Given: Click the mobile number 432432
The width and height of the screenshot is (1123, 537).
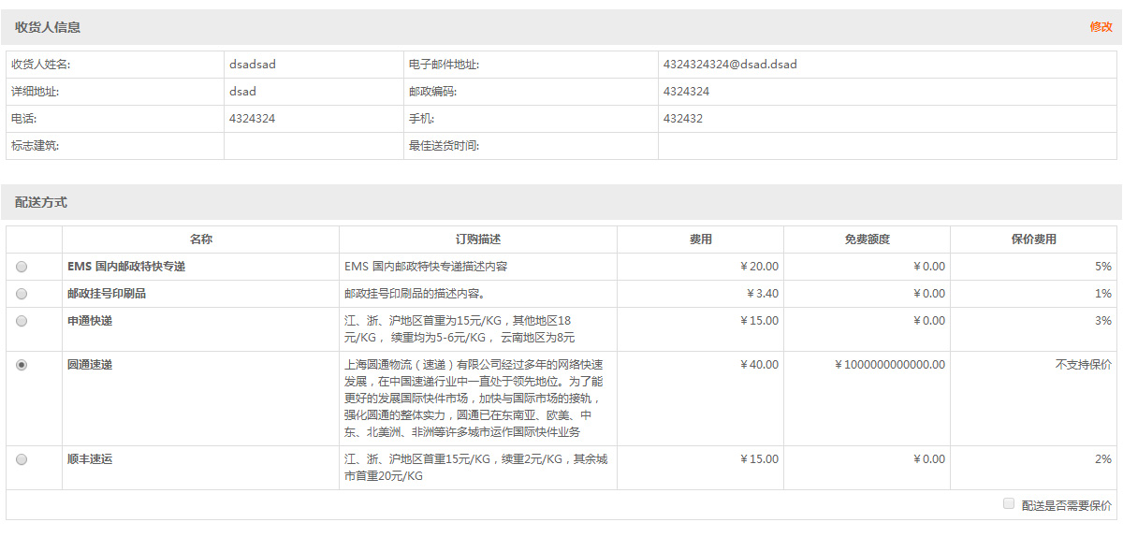Looking at the screenshot, I should click(683, 119).
